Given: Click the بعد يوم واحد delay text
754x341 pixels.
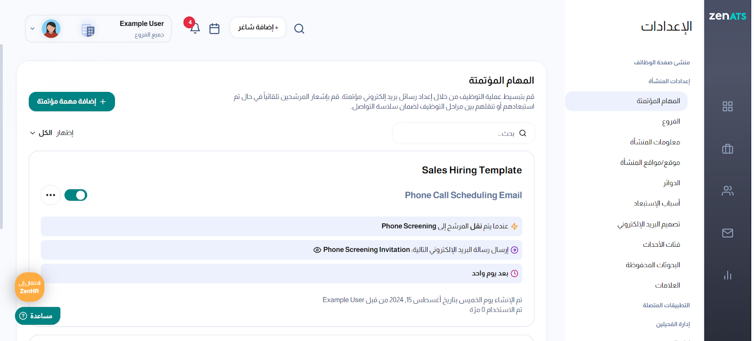Looking at the screenshot, I should point(490,274).
